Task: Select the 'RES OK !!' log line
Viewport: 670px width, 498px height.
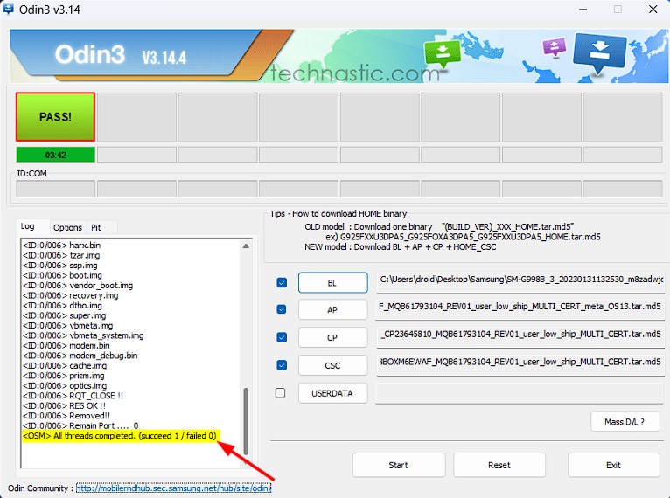Action: (64, 405)
